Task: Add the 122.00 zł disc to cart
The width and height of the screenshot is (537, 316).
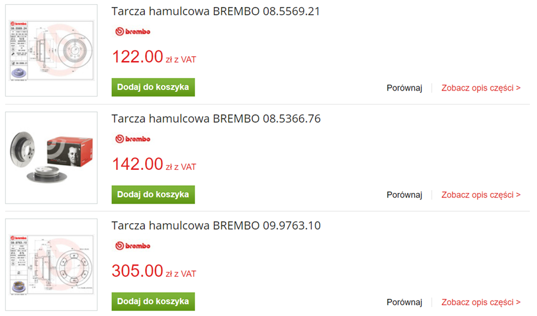Action: pyautogui.click(x=153, y=87)
